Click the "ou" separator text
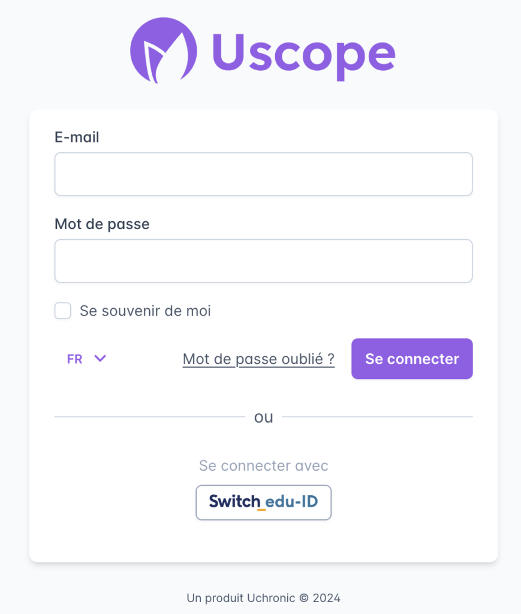 pos(263,417)
